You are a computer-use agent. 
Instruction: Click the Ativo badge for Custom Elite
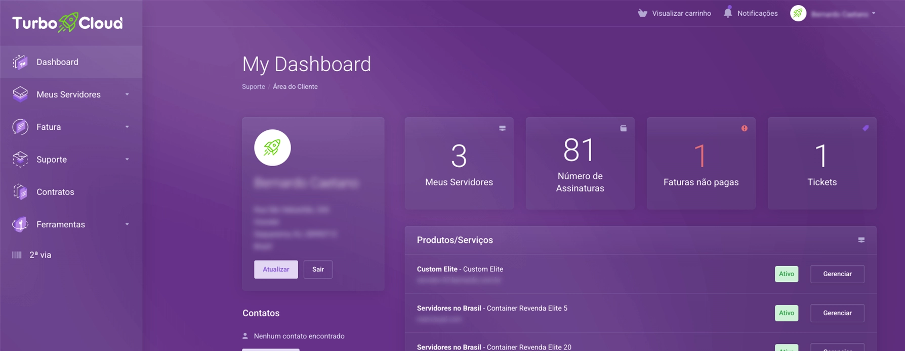pos(787,274)
